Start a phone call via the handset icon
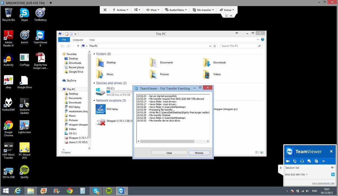This screenshot has width=338, height=196. [x=295, y=161]
